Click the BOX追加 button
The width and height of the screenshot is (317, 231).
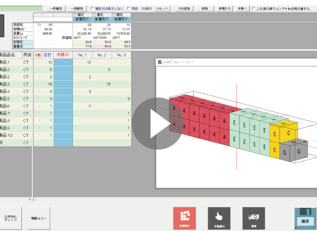pos(184,9)
